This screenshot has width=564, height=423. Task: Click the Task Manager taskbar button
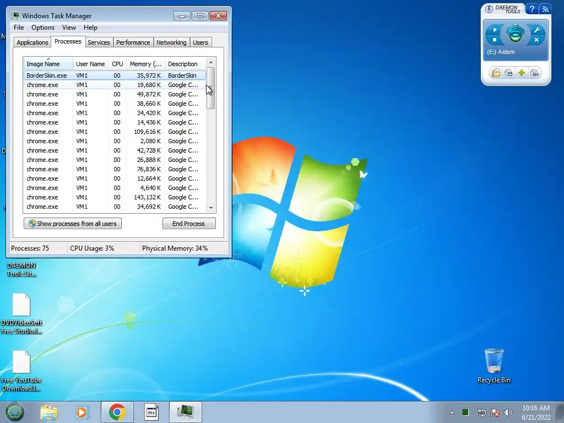pyautogui.click(x=185, y=412)
